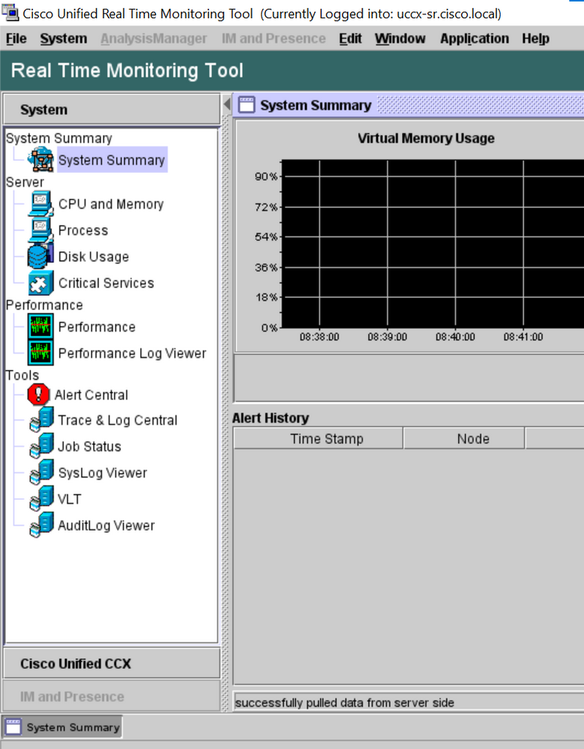The image size is (584, 749).
Task: Click the application icon in the title bar
Action: click(10, 11)
